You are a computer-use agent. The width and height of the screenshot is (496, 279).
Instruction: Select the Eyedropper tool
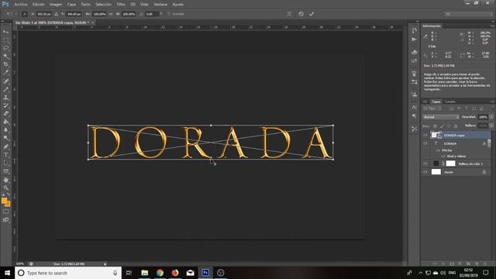(x=5, y=73)
